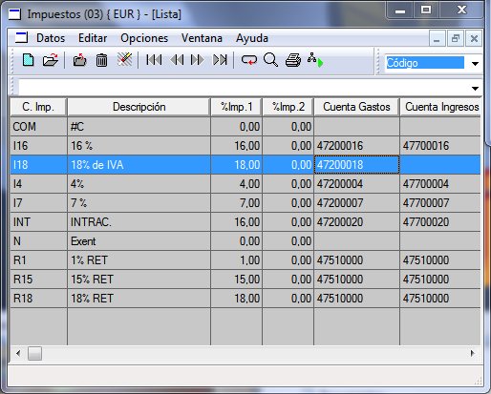Click the horizontal scrollbar right arrow
Viewport: 491px width, 394px height.
pos(473,353)
